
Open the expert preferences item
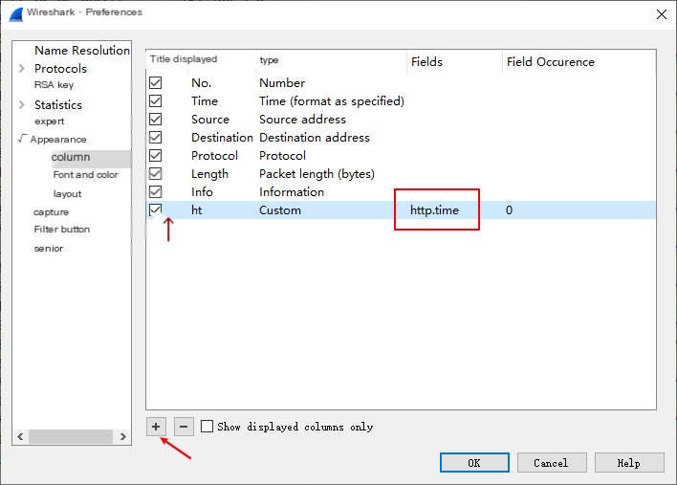(49, 121)
